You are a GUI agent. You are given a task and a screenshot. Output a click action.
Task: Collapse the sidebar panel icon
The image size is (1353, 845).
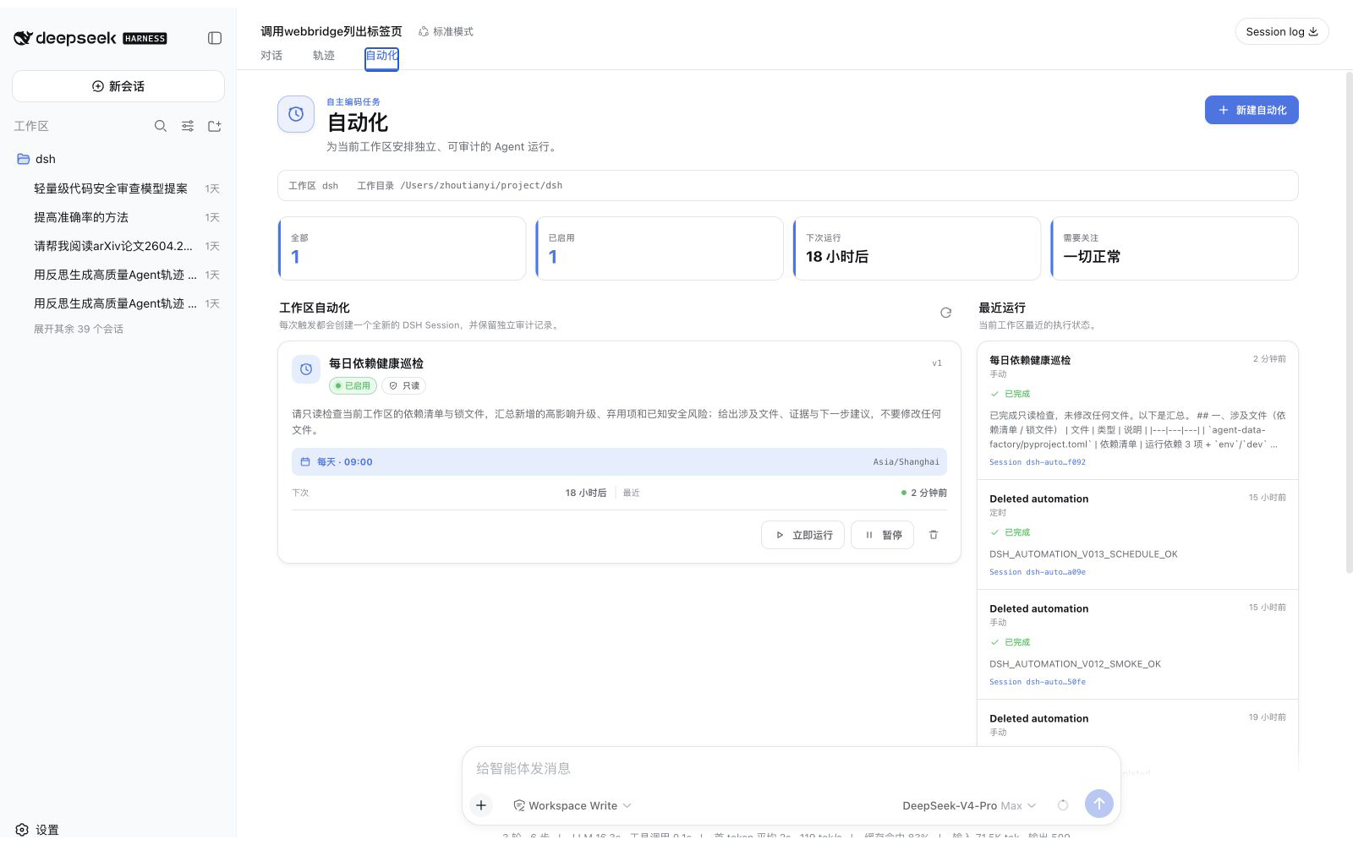(215, 38)
